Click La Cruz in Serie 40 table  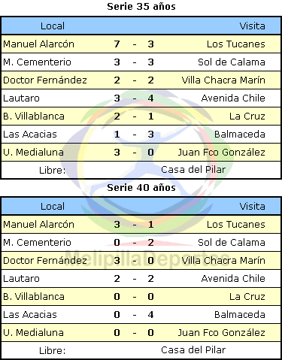click(247, 297)
